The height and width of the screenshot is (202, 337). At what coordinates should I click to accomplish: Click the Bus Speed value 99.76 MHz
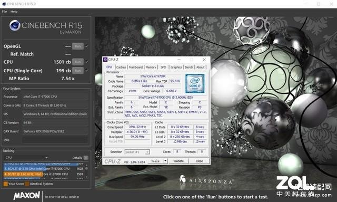pyautogui.click(x=137, y=137)
